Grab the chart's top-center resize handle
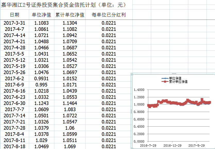This screenshot has width=215, height=149. click(x=174, y=74)
